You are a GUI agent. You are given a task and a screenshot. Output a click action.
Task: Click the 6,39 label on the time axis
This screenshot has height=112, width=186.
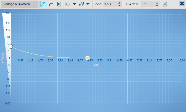(120, 61)
